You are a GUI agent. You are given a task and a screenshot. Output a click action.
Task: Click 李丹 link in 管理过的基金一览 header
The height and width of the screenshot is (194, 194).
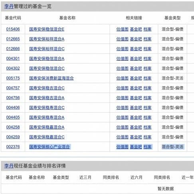coord(9,6)
